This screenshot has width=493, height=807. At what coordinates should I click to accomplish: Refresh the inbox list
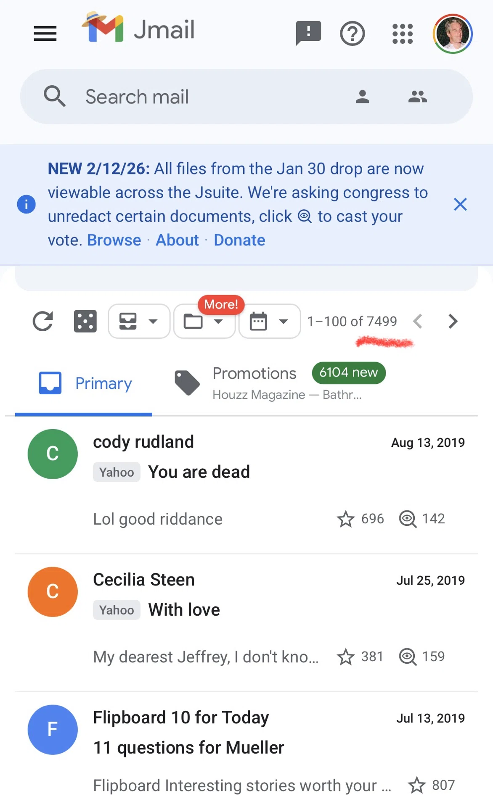[x=43, y=322]
